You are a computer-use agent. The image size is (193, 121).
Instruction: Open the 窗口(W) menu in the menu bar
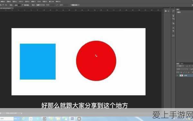pyautogui.click(x=51, y=2)
